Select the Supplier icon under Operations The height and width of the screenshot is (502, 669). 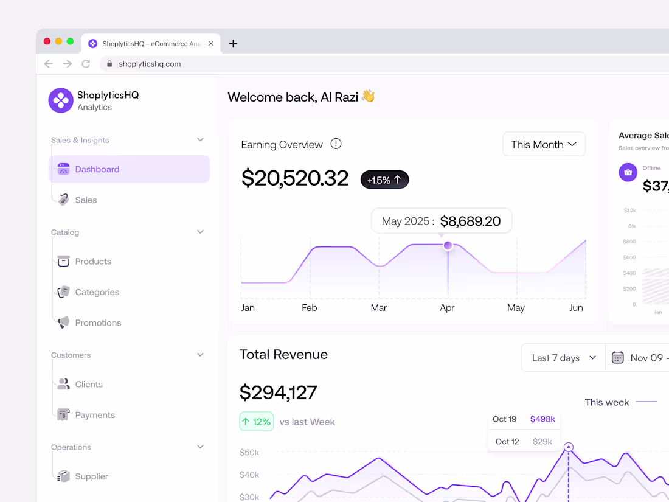(63, 476)
